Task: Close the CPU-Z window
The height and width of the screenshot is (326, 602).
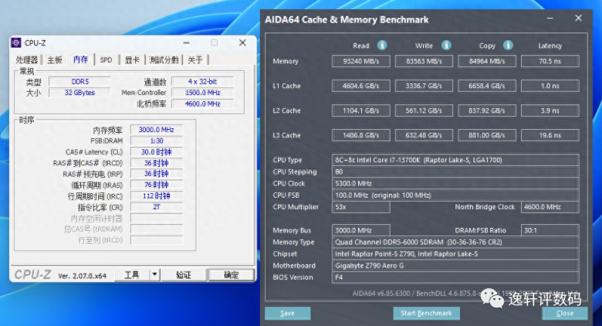Action: pos(242,42)
